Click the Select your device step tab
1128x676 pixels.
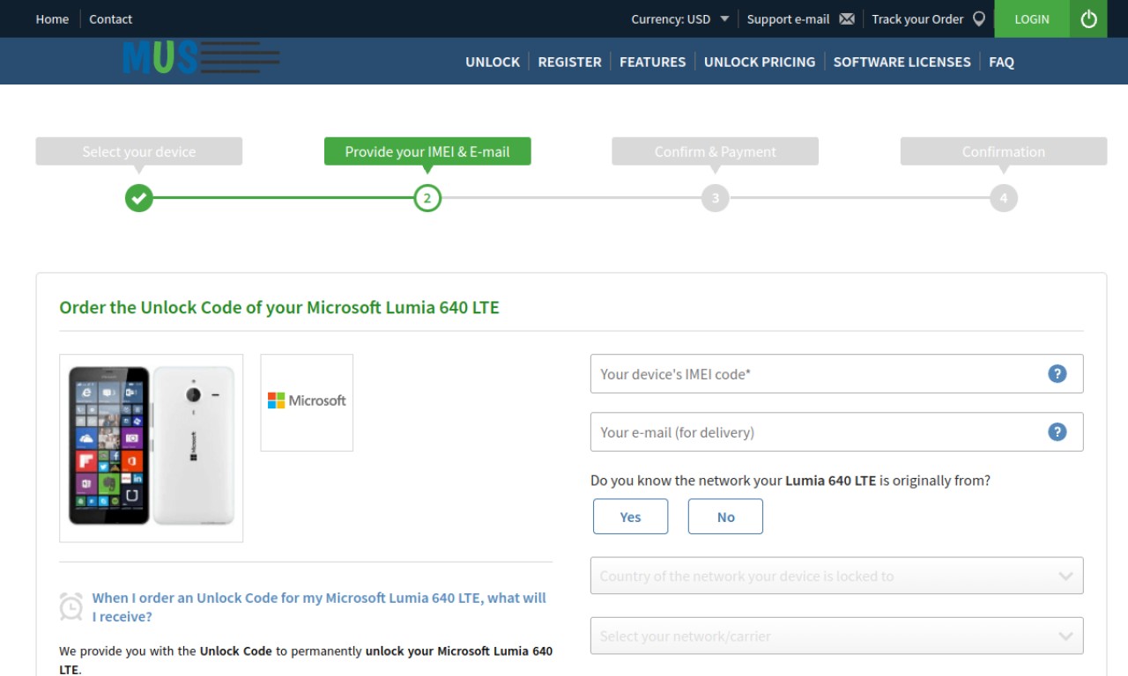point(139,151)
